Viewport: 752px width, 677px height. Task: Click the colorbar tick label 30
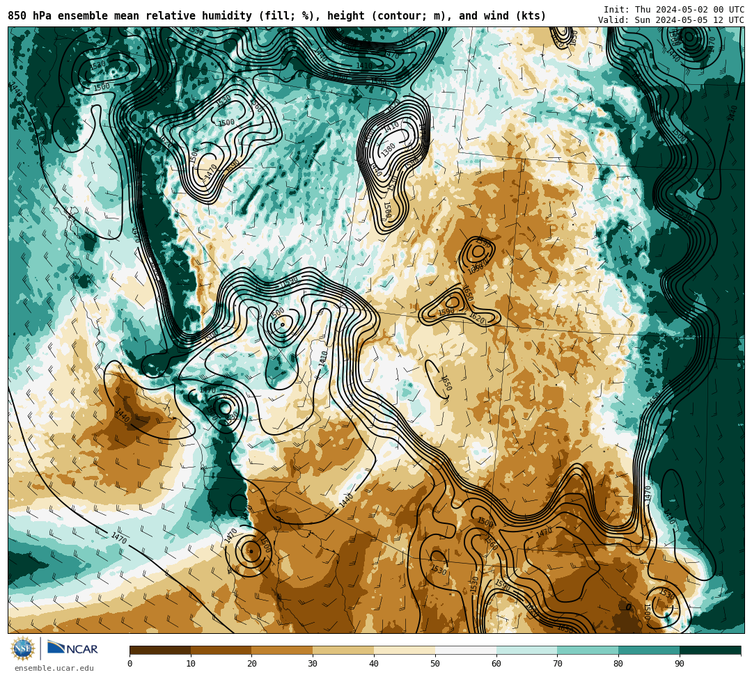(x=313, y=664)
